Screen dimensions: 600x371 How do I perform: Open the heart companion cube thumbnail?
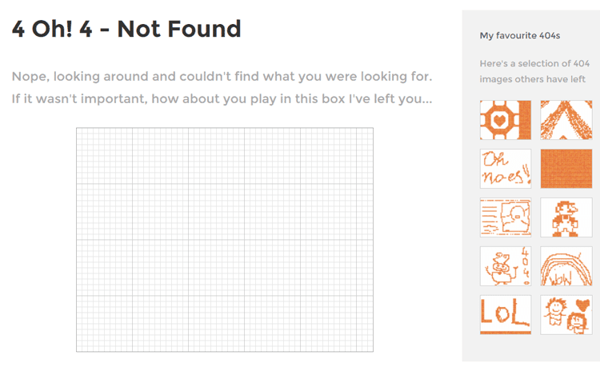click(506, 120)
